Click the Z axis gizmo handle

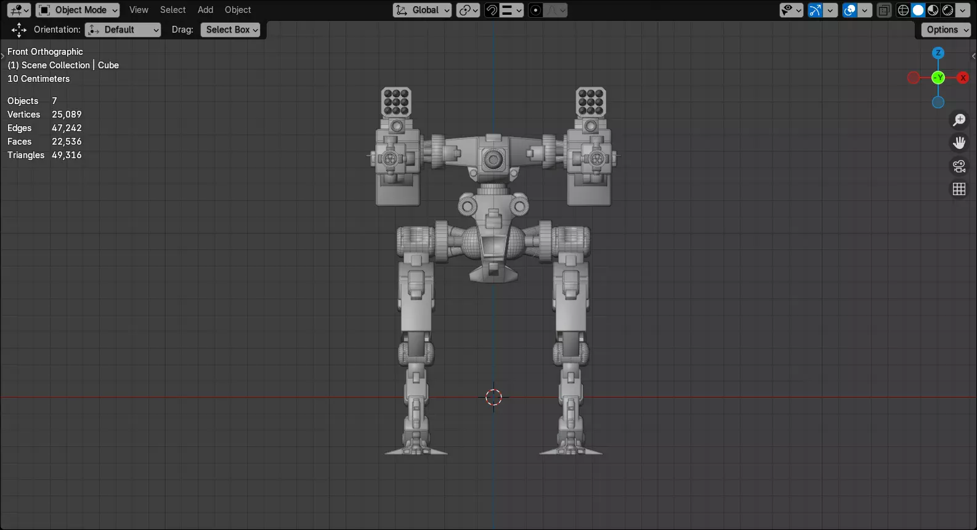pos(938,53)
